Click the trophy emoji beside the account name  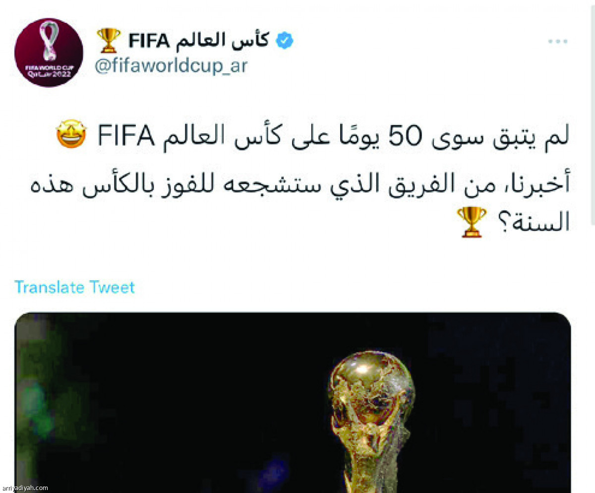coord(109,41)
